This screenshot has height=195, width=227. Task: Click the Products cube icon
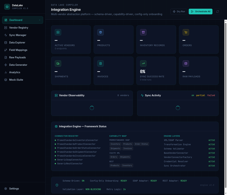(x=101, y=32)
